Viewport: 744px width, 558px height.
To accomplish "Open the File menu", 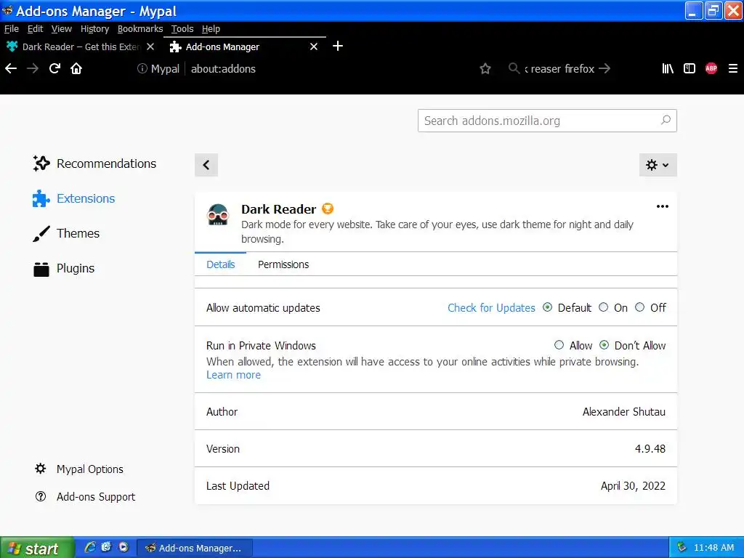I will pyautogui.click(x=12, y=29).
